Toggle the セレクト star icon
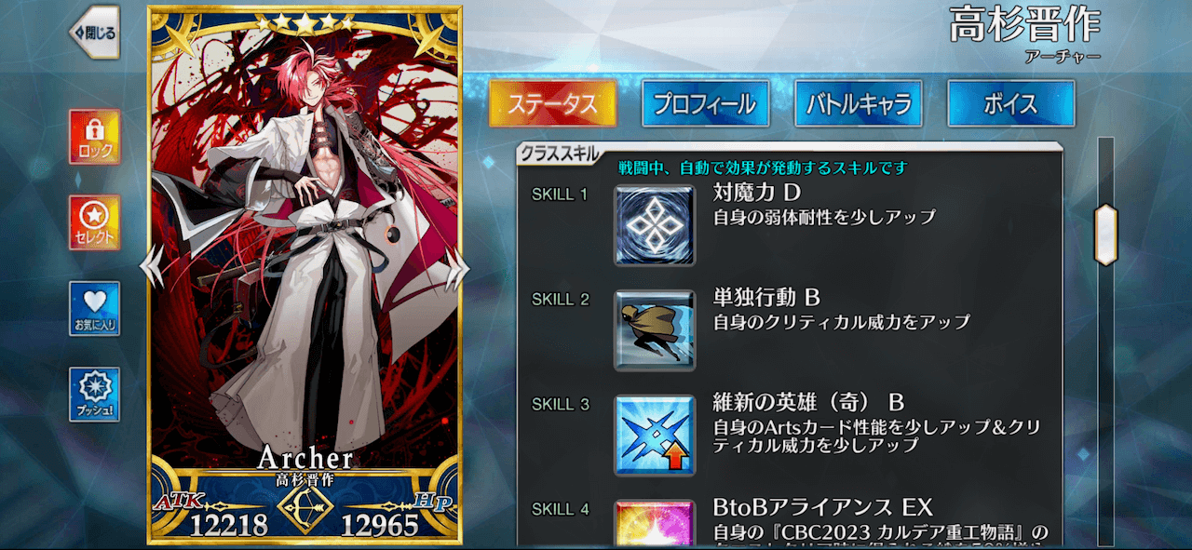The width and height of the screenshot is (1192, 550). [x=94, y=222]
